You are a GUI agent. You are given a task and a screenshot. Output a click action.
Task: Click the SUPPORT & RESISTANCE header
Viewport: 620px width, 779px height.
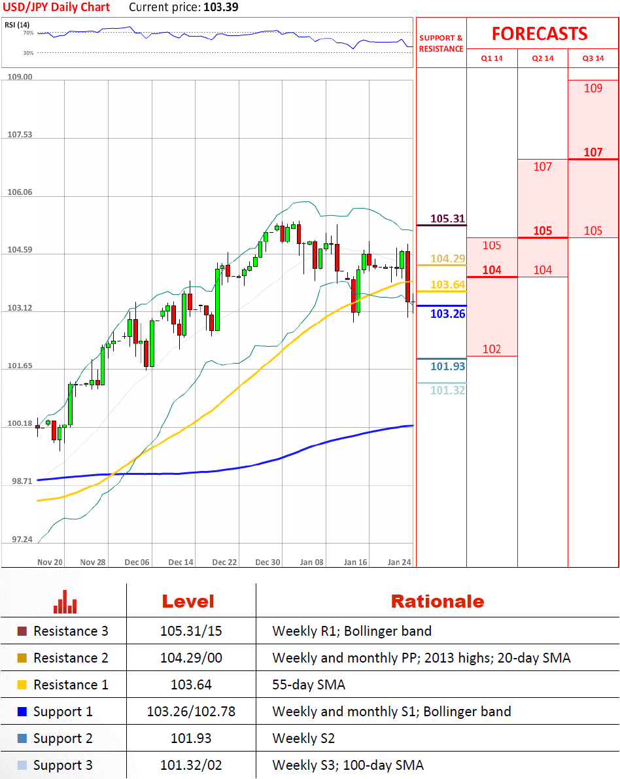pyautogui.click(x=441, y=43)
